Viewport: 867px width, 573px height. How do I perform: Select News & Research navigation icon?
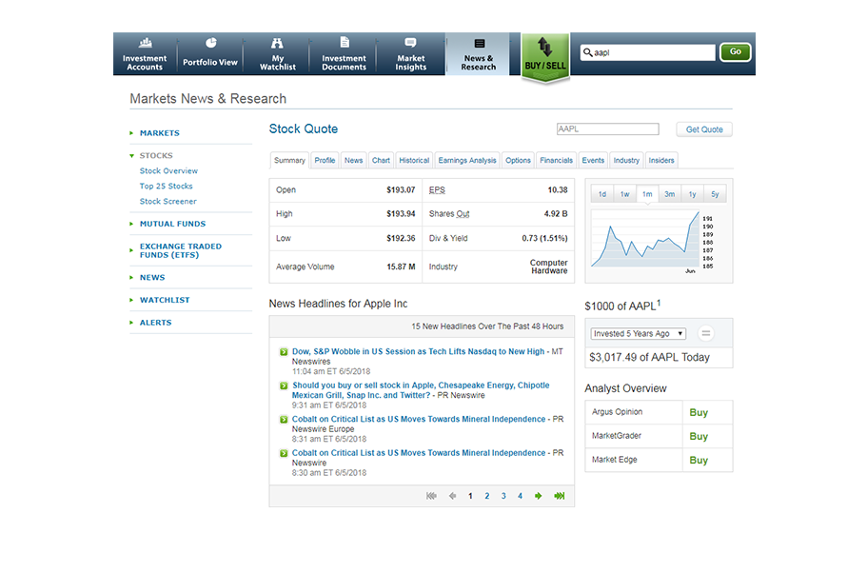coord(480,44)
